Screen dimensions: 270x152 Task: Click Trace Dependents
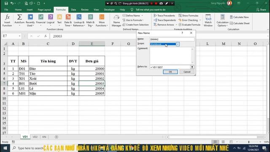[x=165, y=20]
